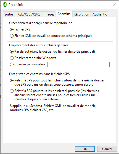Viewport: 119px width, 154px height.
Task: Switch to the Images tab
Action: click(x=49, y=14)
